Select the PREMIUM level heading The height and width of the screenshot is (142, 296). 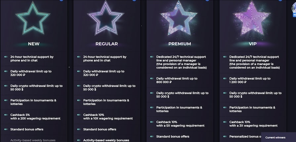pyautogui.click(x=180, y=44)
